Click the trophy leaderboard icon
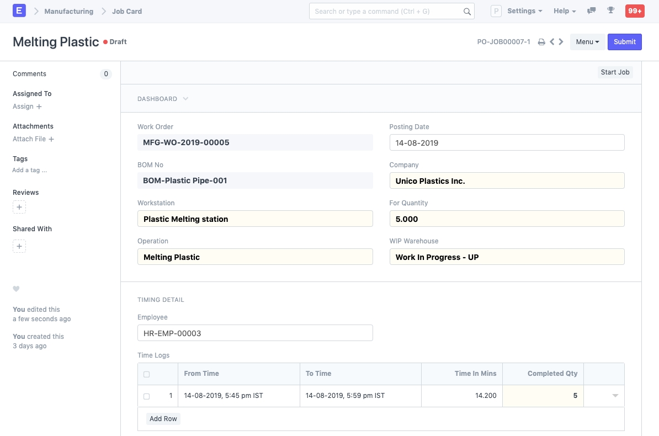 (610, 11)
